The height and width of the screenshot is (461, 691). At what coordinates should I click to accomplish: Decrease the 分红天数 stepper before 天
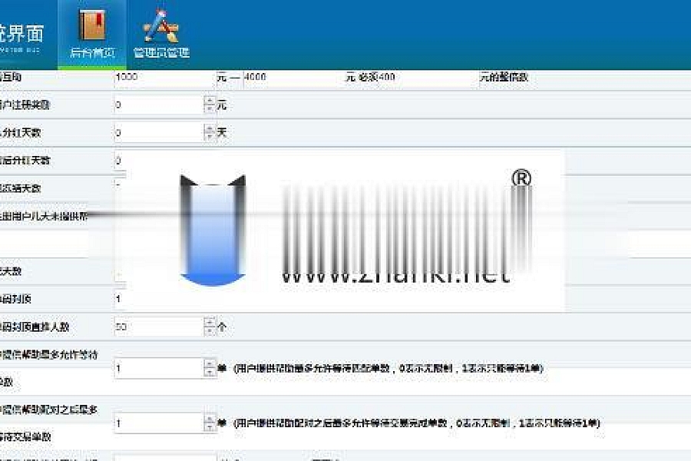coord(210,137)
